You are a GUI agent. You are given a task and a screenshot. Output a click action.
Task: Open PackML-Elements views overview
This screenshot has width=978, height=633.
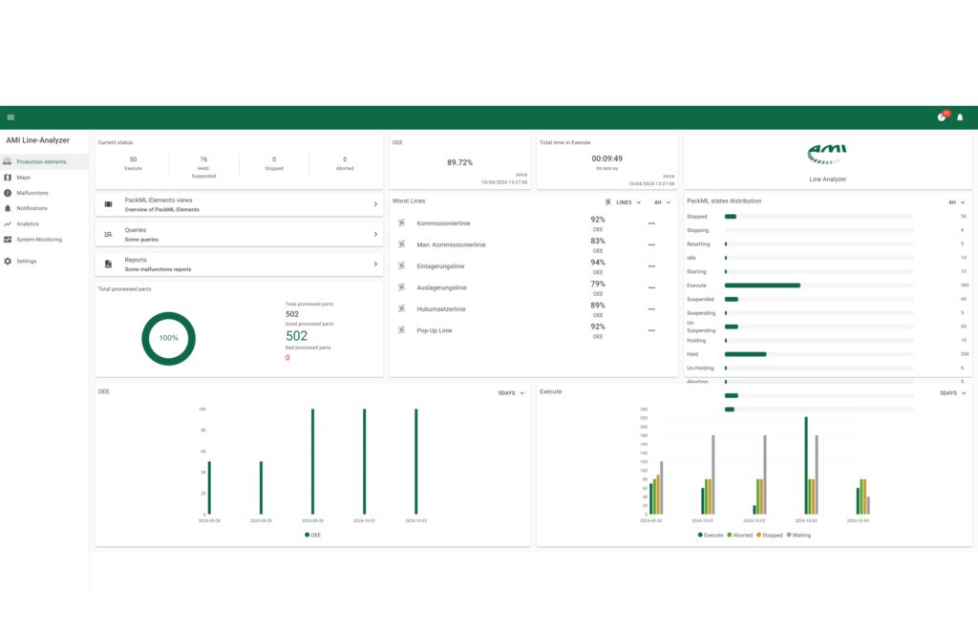[x=241, y=204]
